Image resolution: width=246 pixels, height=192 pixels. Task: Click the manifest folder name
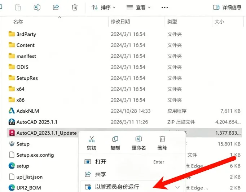point(26,56)
